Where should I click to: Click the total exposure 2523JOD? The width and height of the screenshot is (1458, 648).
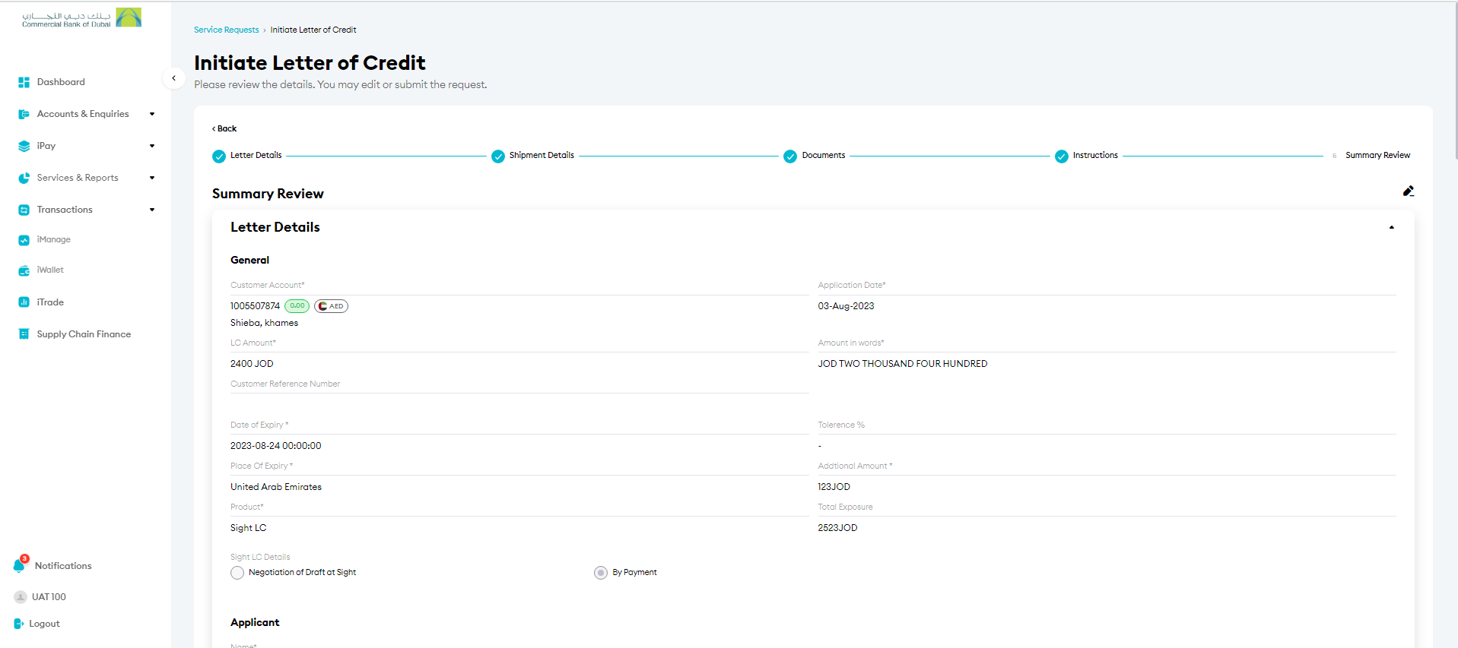click(x=837, y=528)
